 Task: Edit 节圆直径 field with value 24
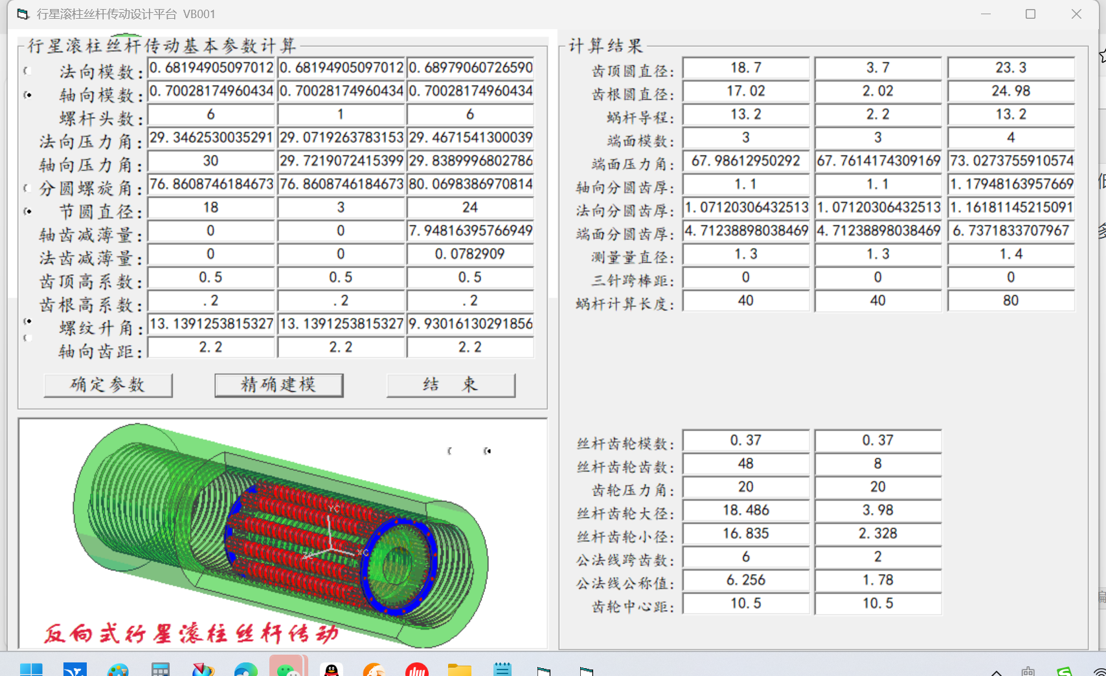[471, 207]
